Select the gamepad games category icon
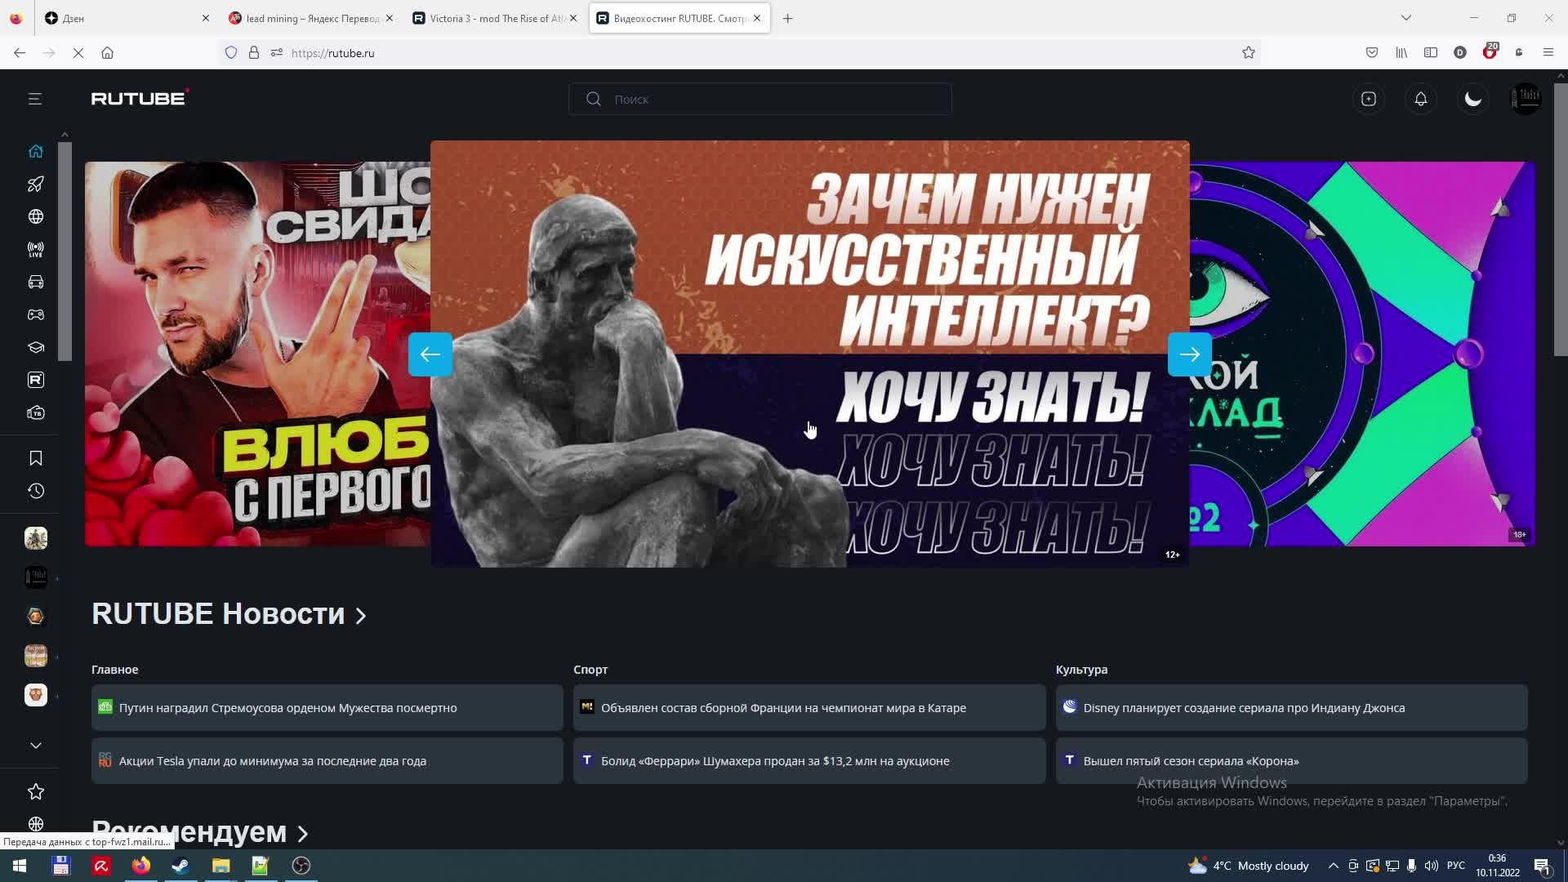 click(x=35, y=314)
